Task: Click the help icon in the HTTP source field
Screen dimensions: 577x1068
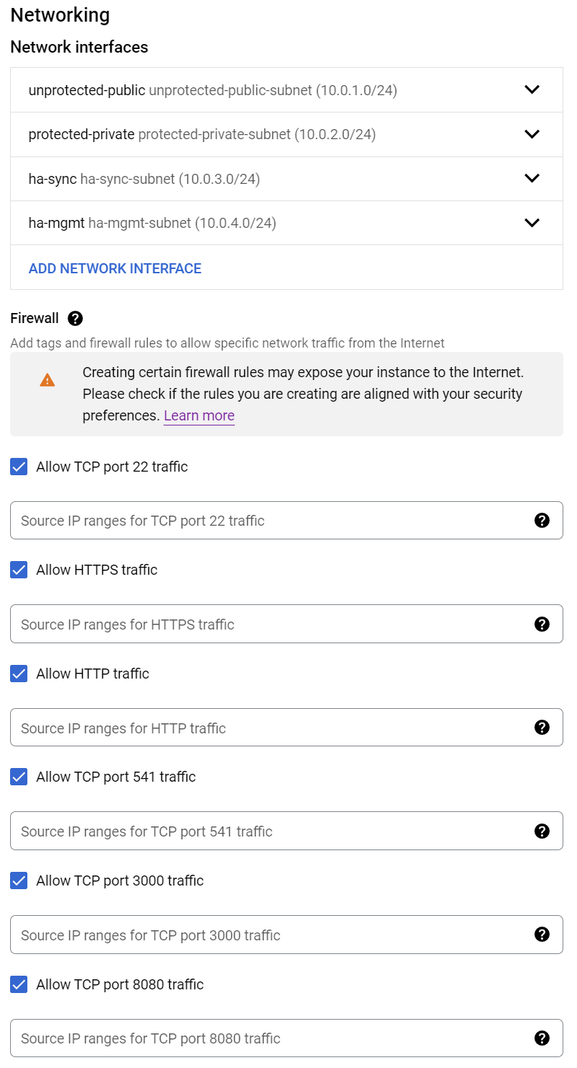Action: [542, 727]
